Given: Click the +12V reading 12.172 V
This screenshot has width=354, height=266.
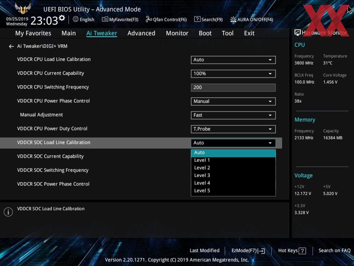Looking at the screenshot, I should pos(303,194).
